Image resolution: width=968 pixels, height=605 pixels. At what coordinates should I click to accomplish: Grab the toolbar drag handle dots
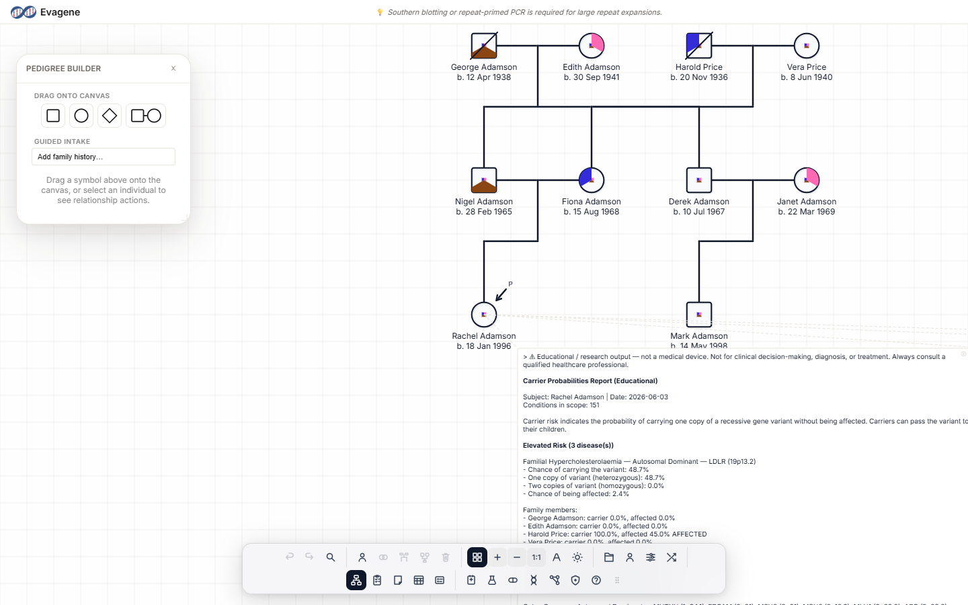point(617,580)
